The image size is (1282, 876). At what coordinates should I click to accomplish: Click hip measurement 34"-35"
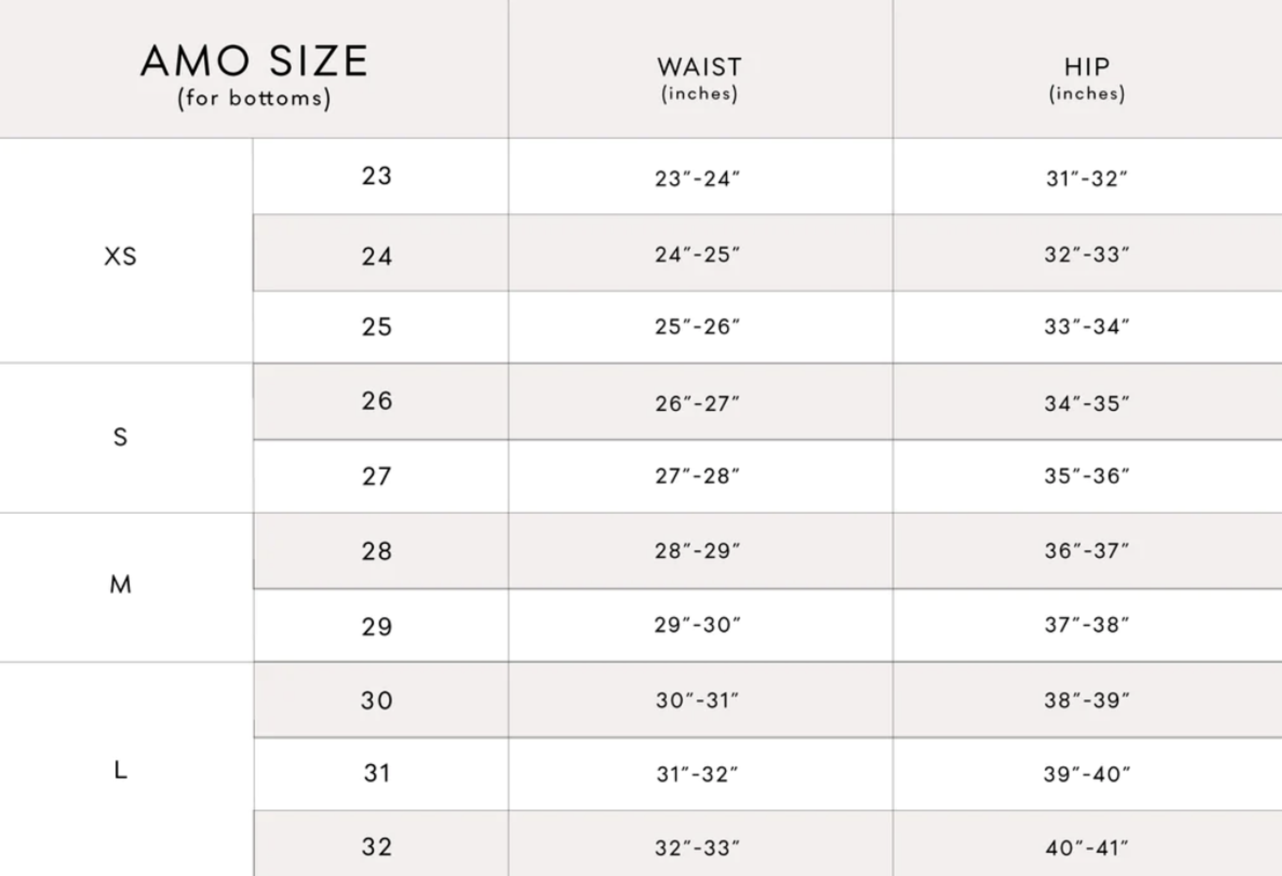coord(1087,403)
